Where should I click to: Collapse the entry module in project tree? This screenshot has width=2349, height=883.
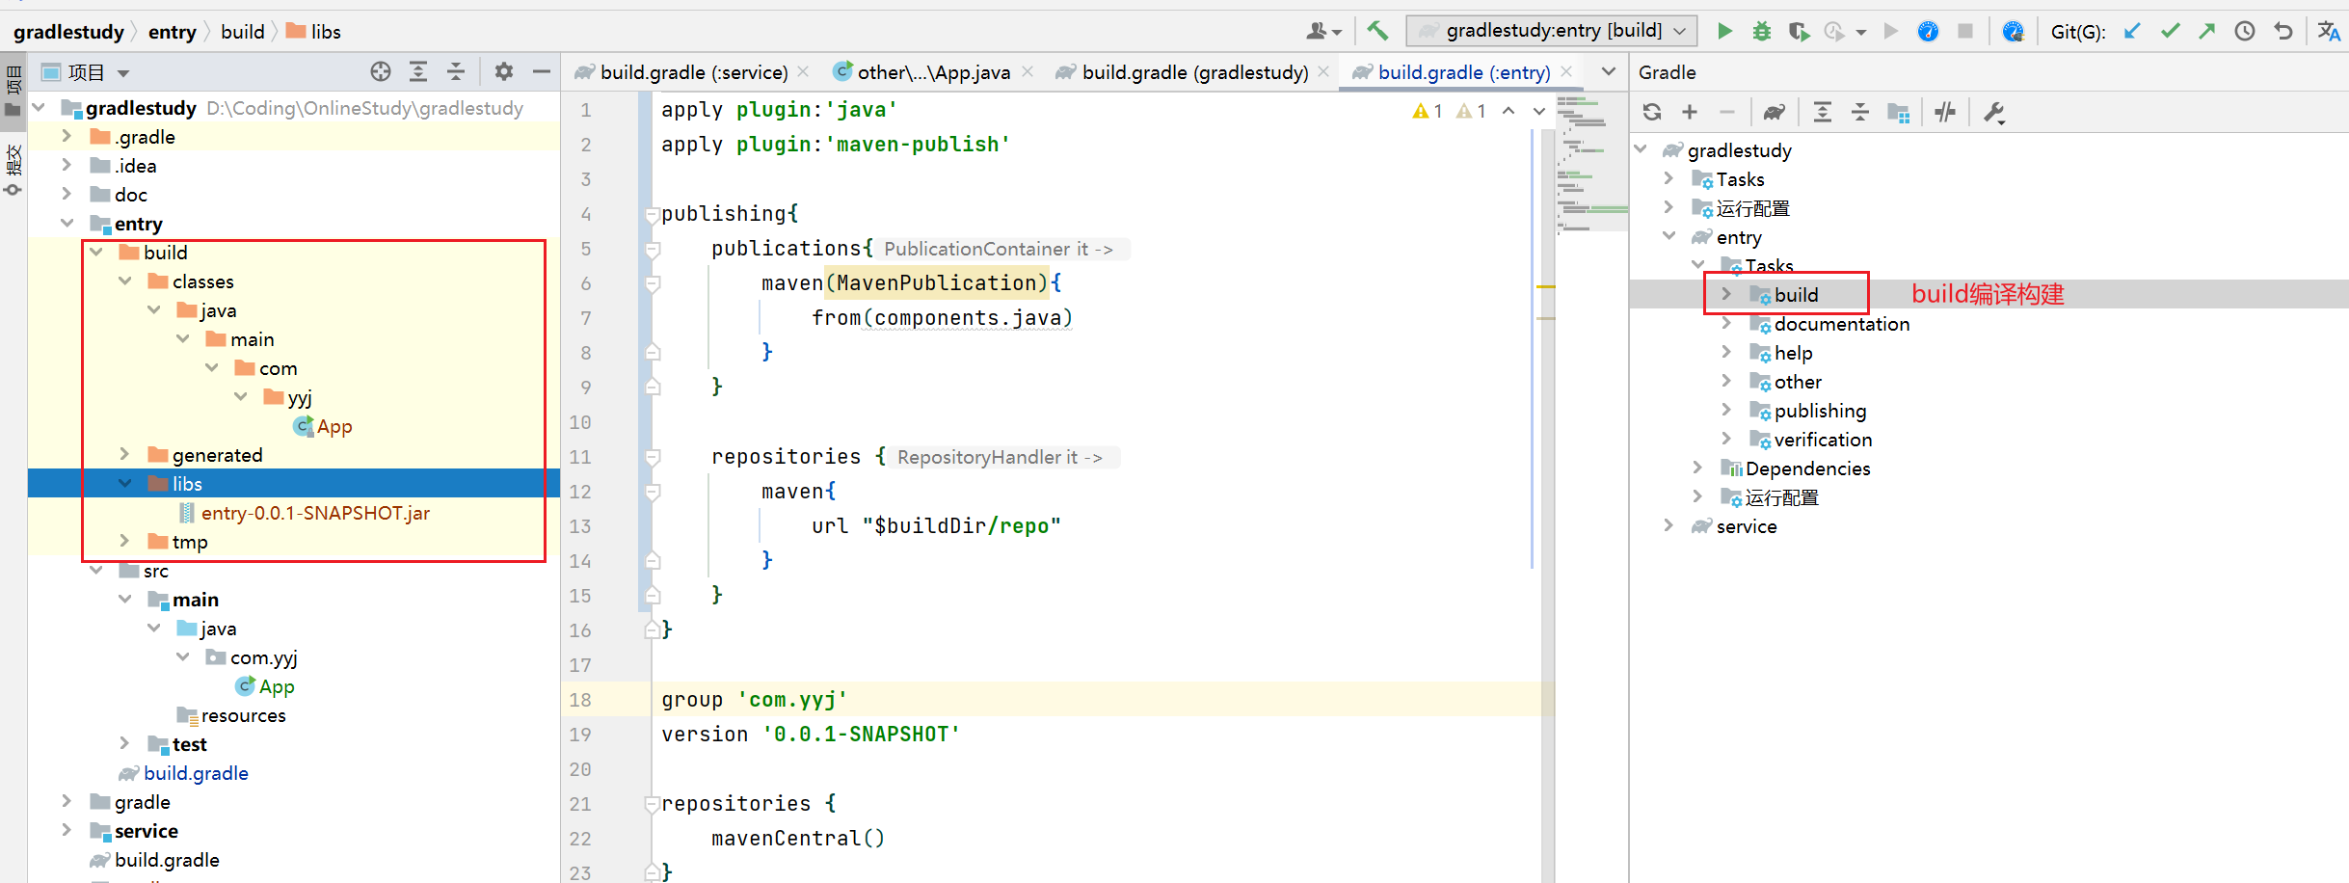(x=67, y=223)
